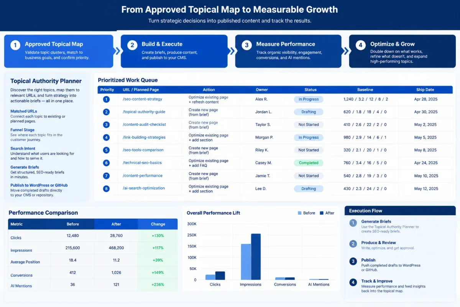Click owner Alex R. in the work queue
The image size is (460, 307).
click(x=261, y=99)
